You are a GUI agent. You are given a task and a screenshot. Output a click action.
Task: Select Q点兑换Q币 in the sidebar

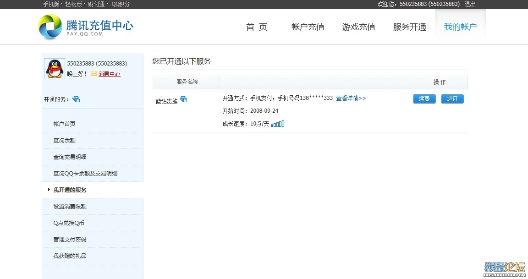93,223
